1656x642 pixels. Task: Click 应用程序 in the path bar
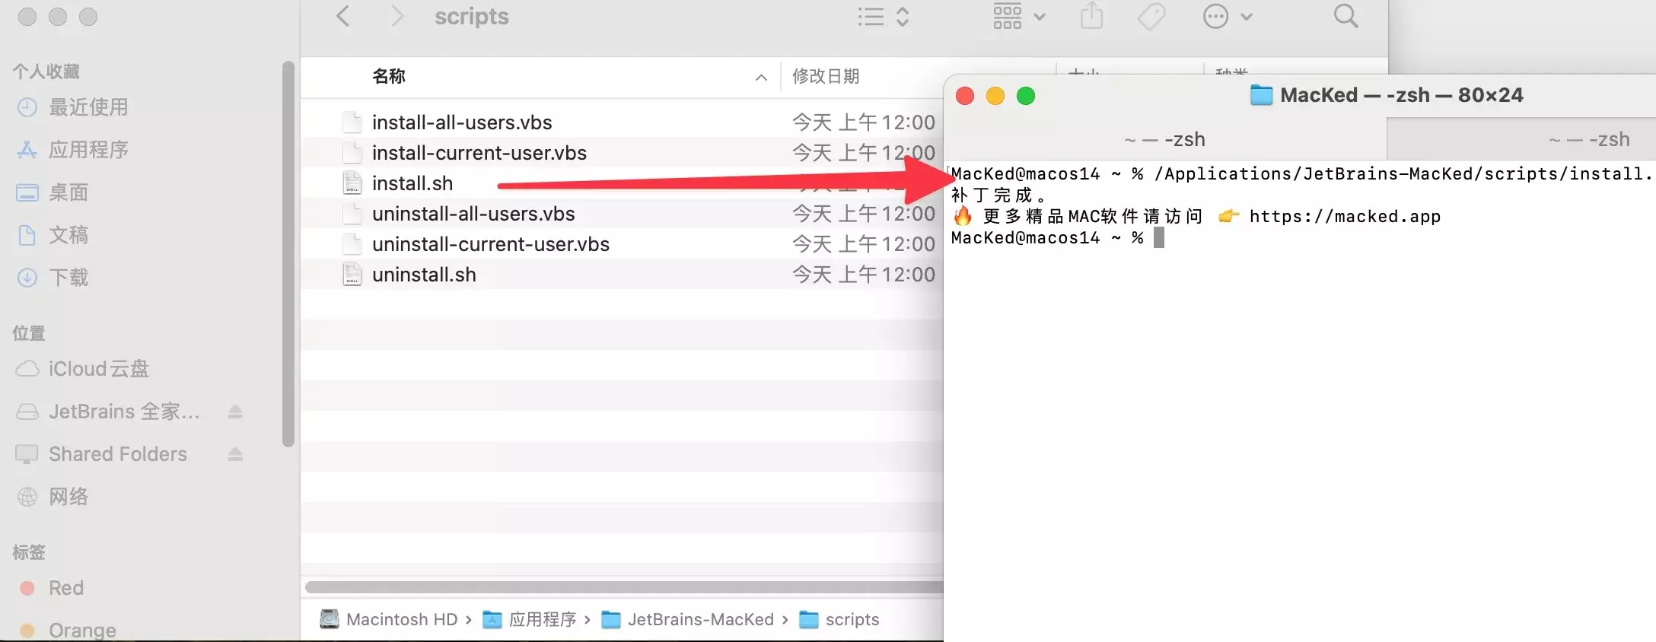(530, 619)
